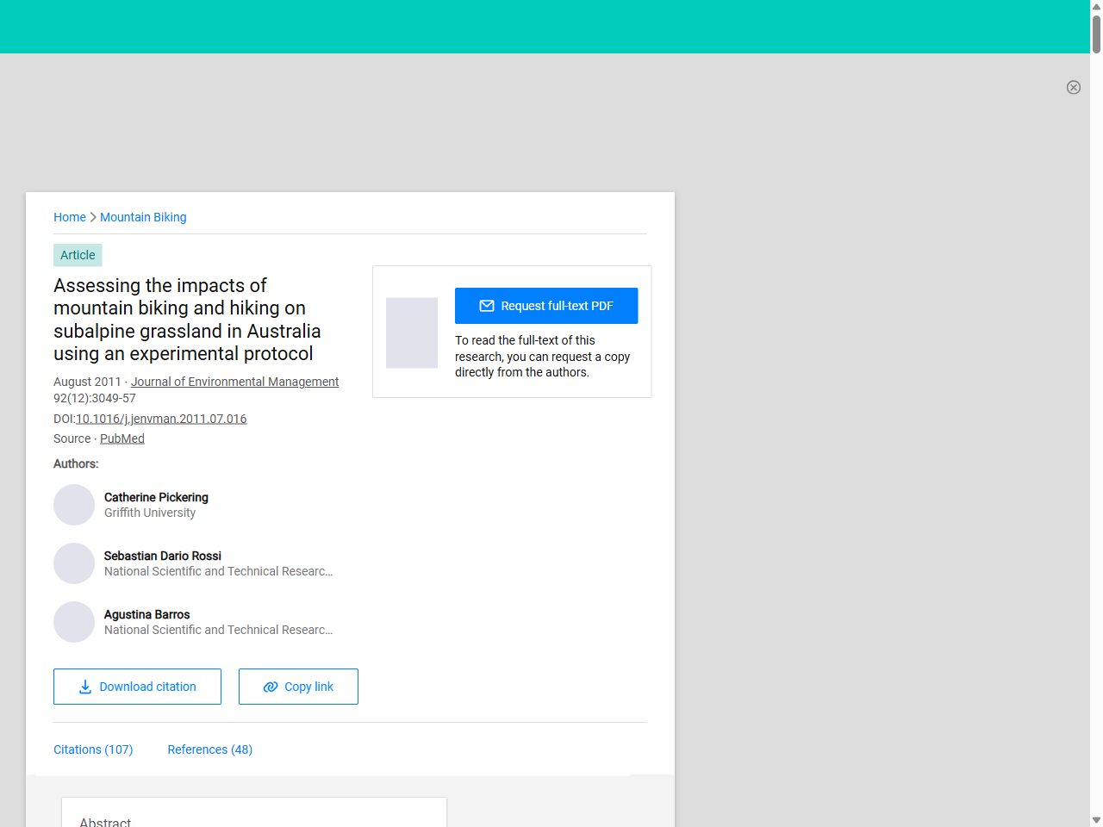Open the Home breadcrumb link
Screen dimensions: 1103x827
click(70, 217)
